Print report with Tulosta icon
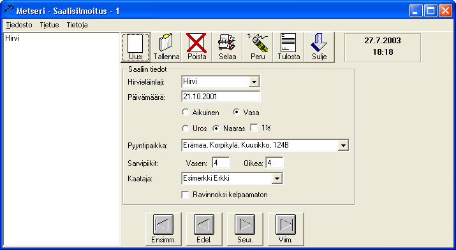 (288, 47)
